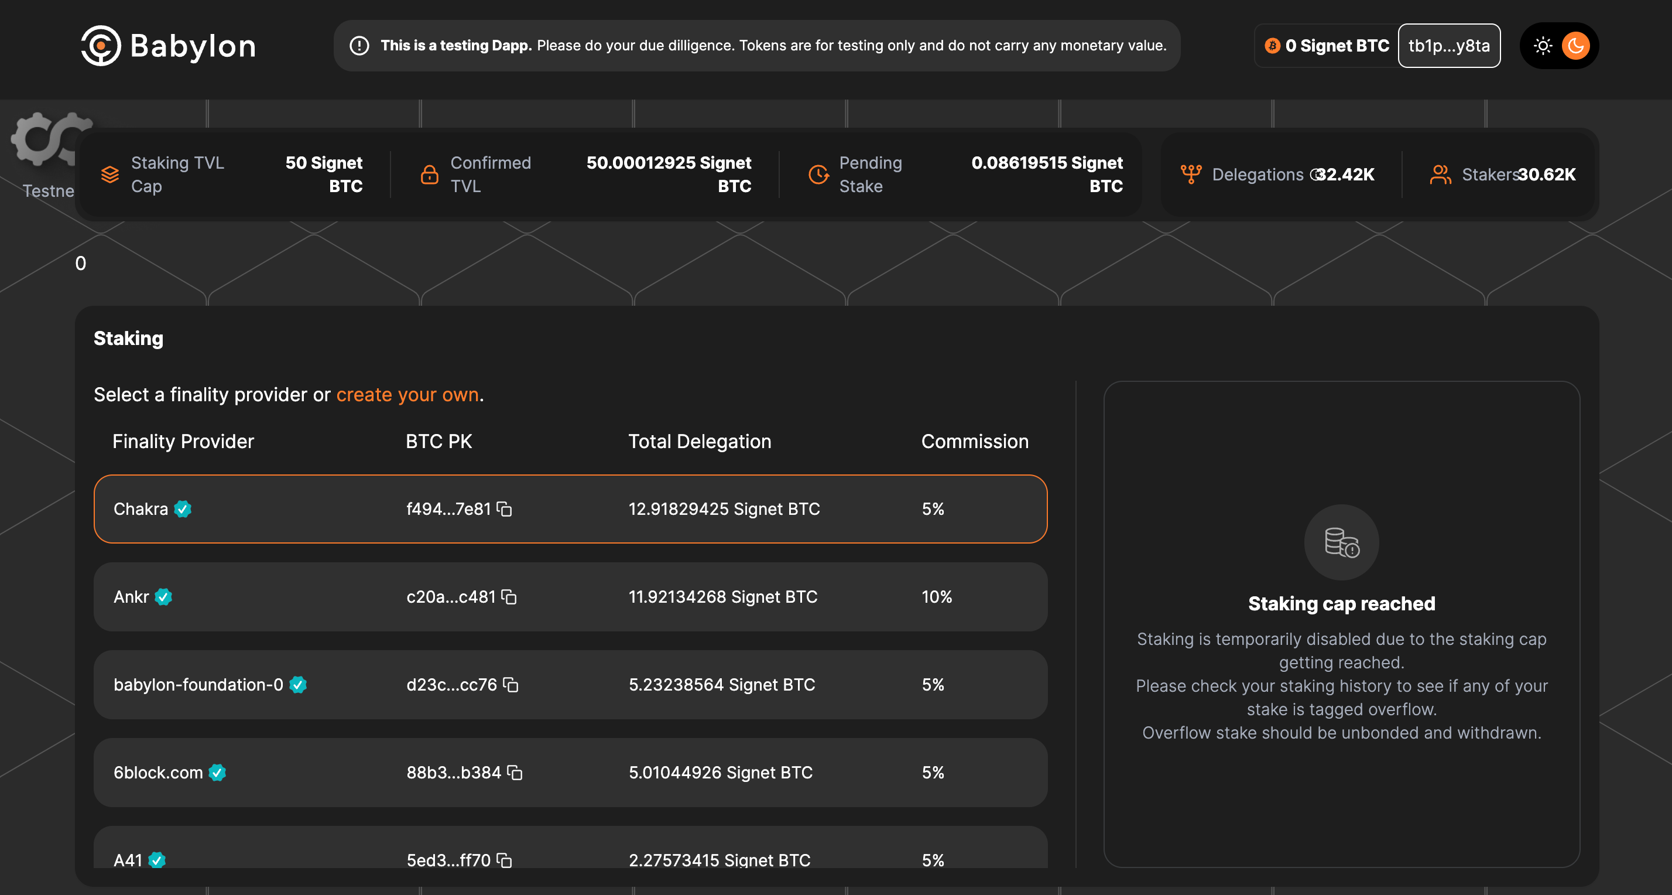Copy Chakra's BTC public key
The width and height of the screenshot is (1672, 895).
(x=504, y=509)
